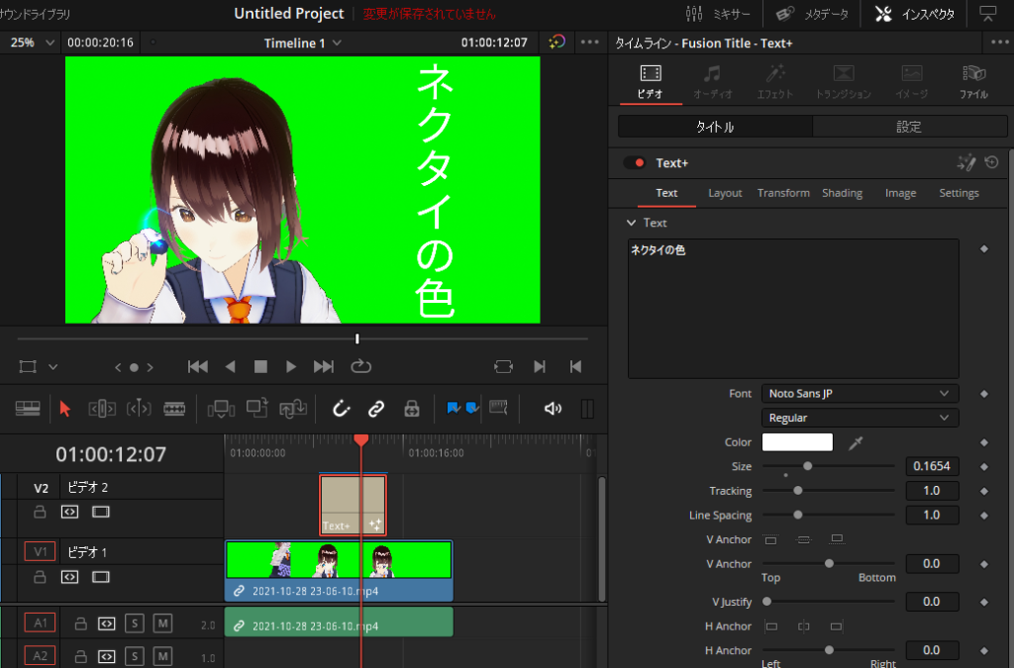Open the Image tab
Screen dimensions: 1014x668
point(900,193)
